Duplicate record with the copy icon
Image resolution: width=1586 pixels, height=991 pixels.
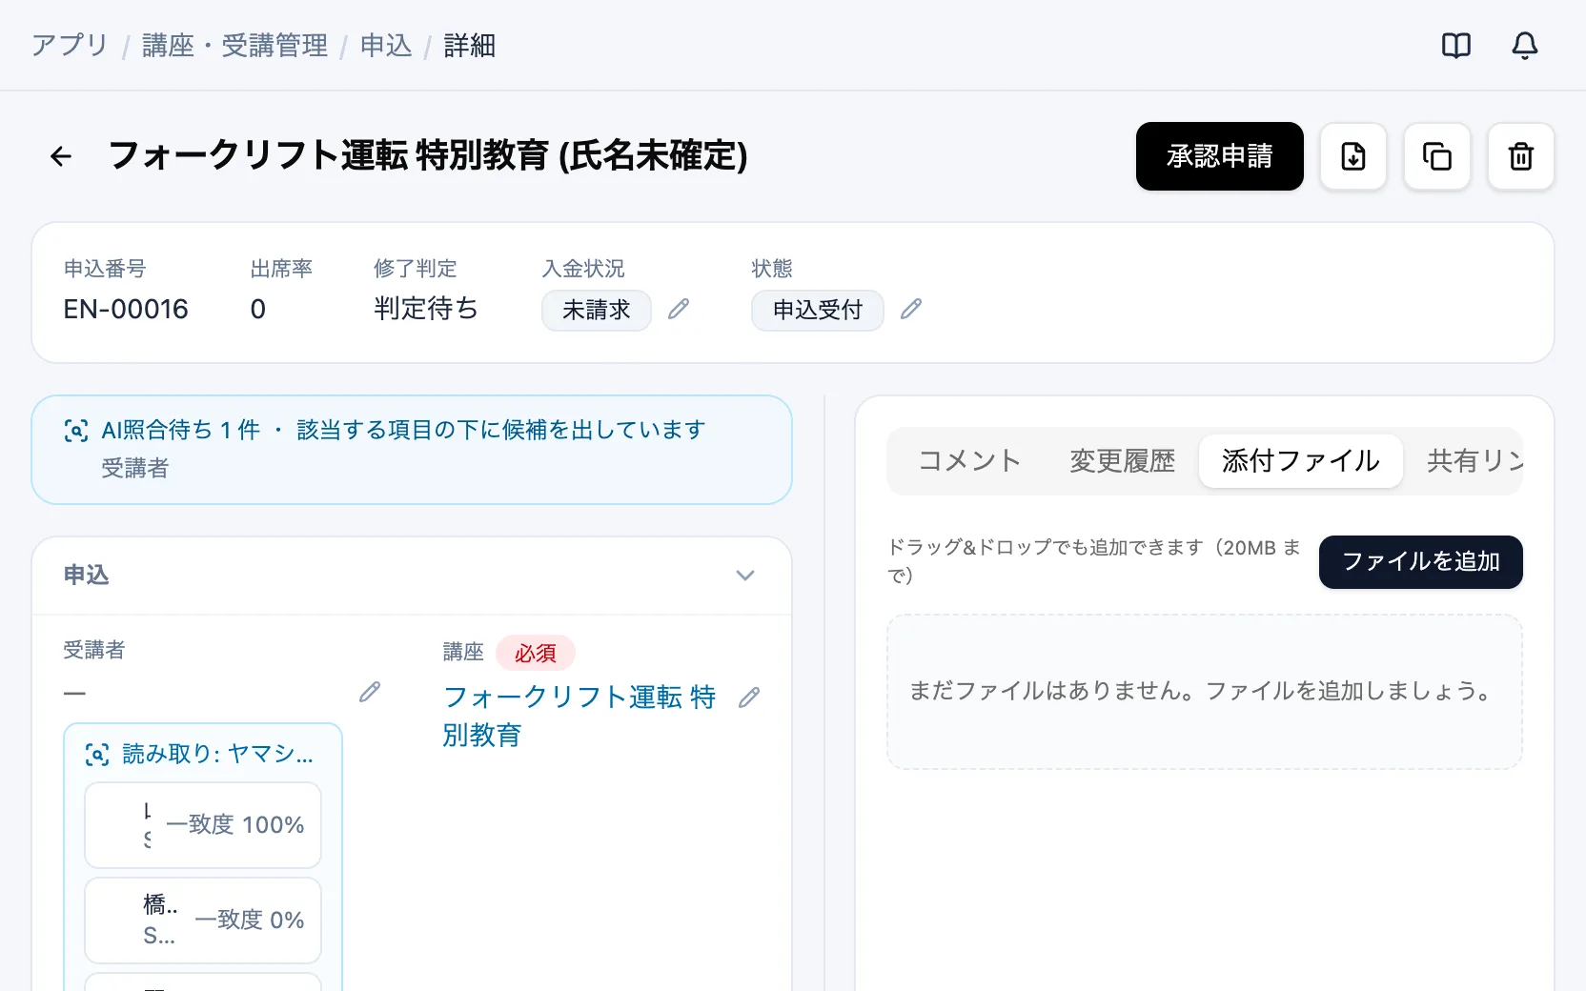1437,156
